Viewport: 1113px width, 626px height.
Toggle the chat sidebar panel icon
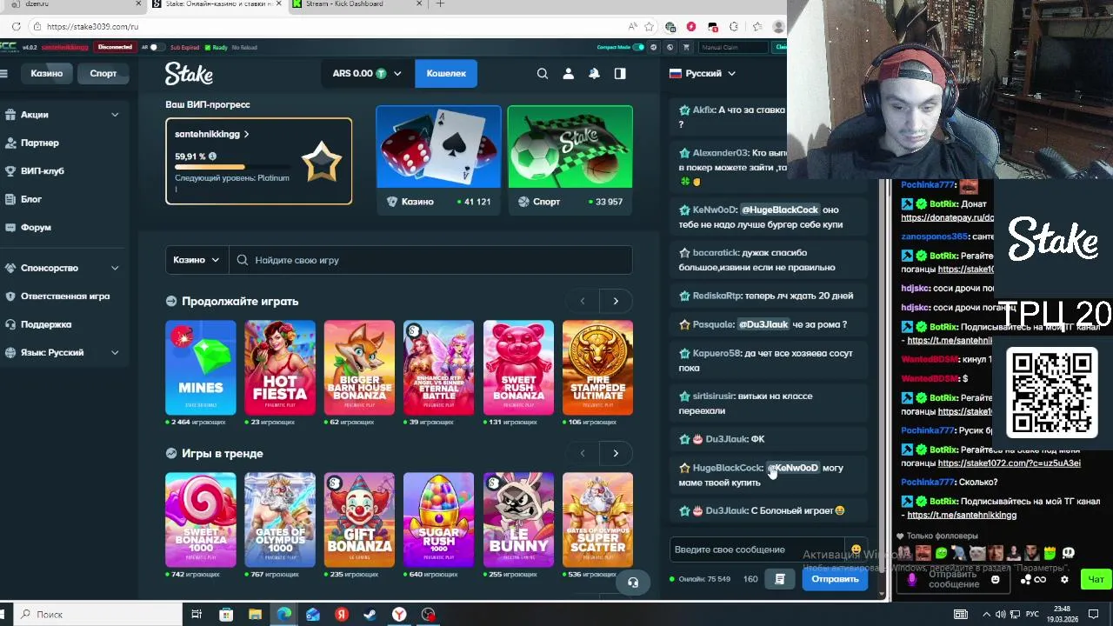tap(620, 74)
